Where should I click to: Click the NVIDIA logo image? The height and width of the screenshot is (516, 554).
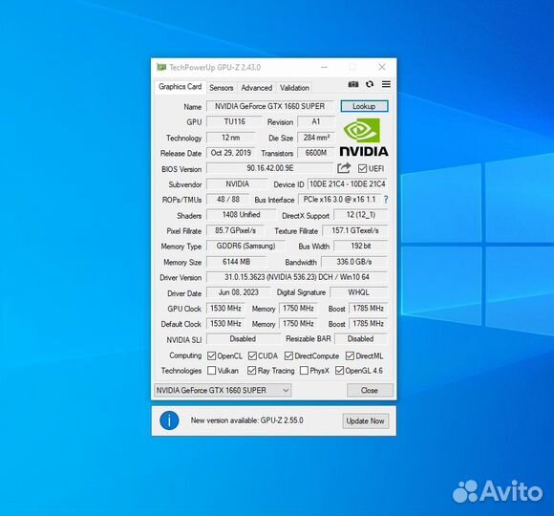click(364, 138)
